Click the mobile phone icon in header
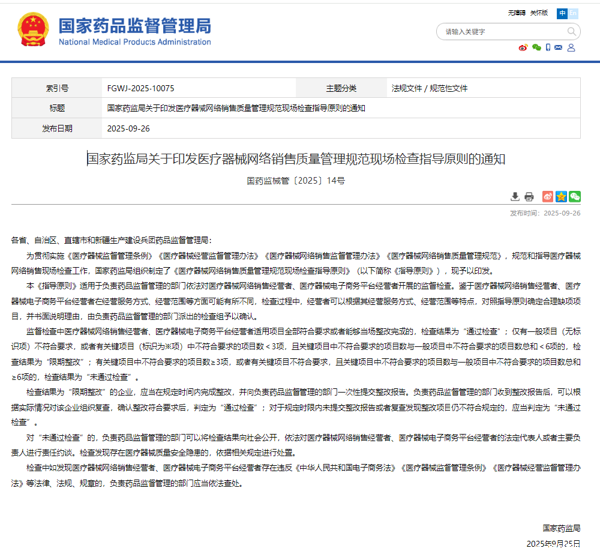 [x=548, y=48]
